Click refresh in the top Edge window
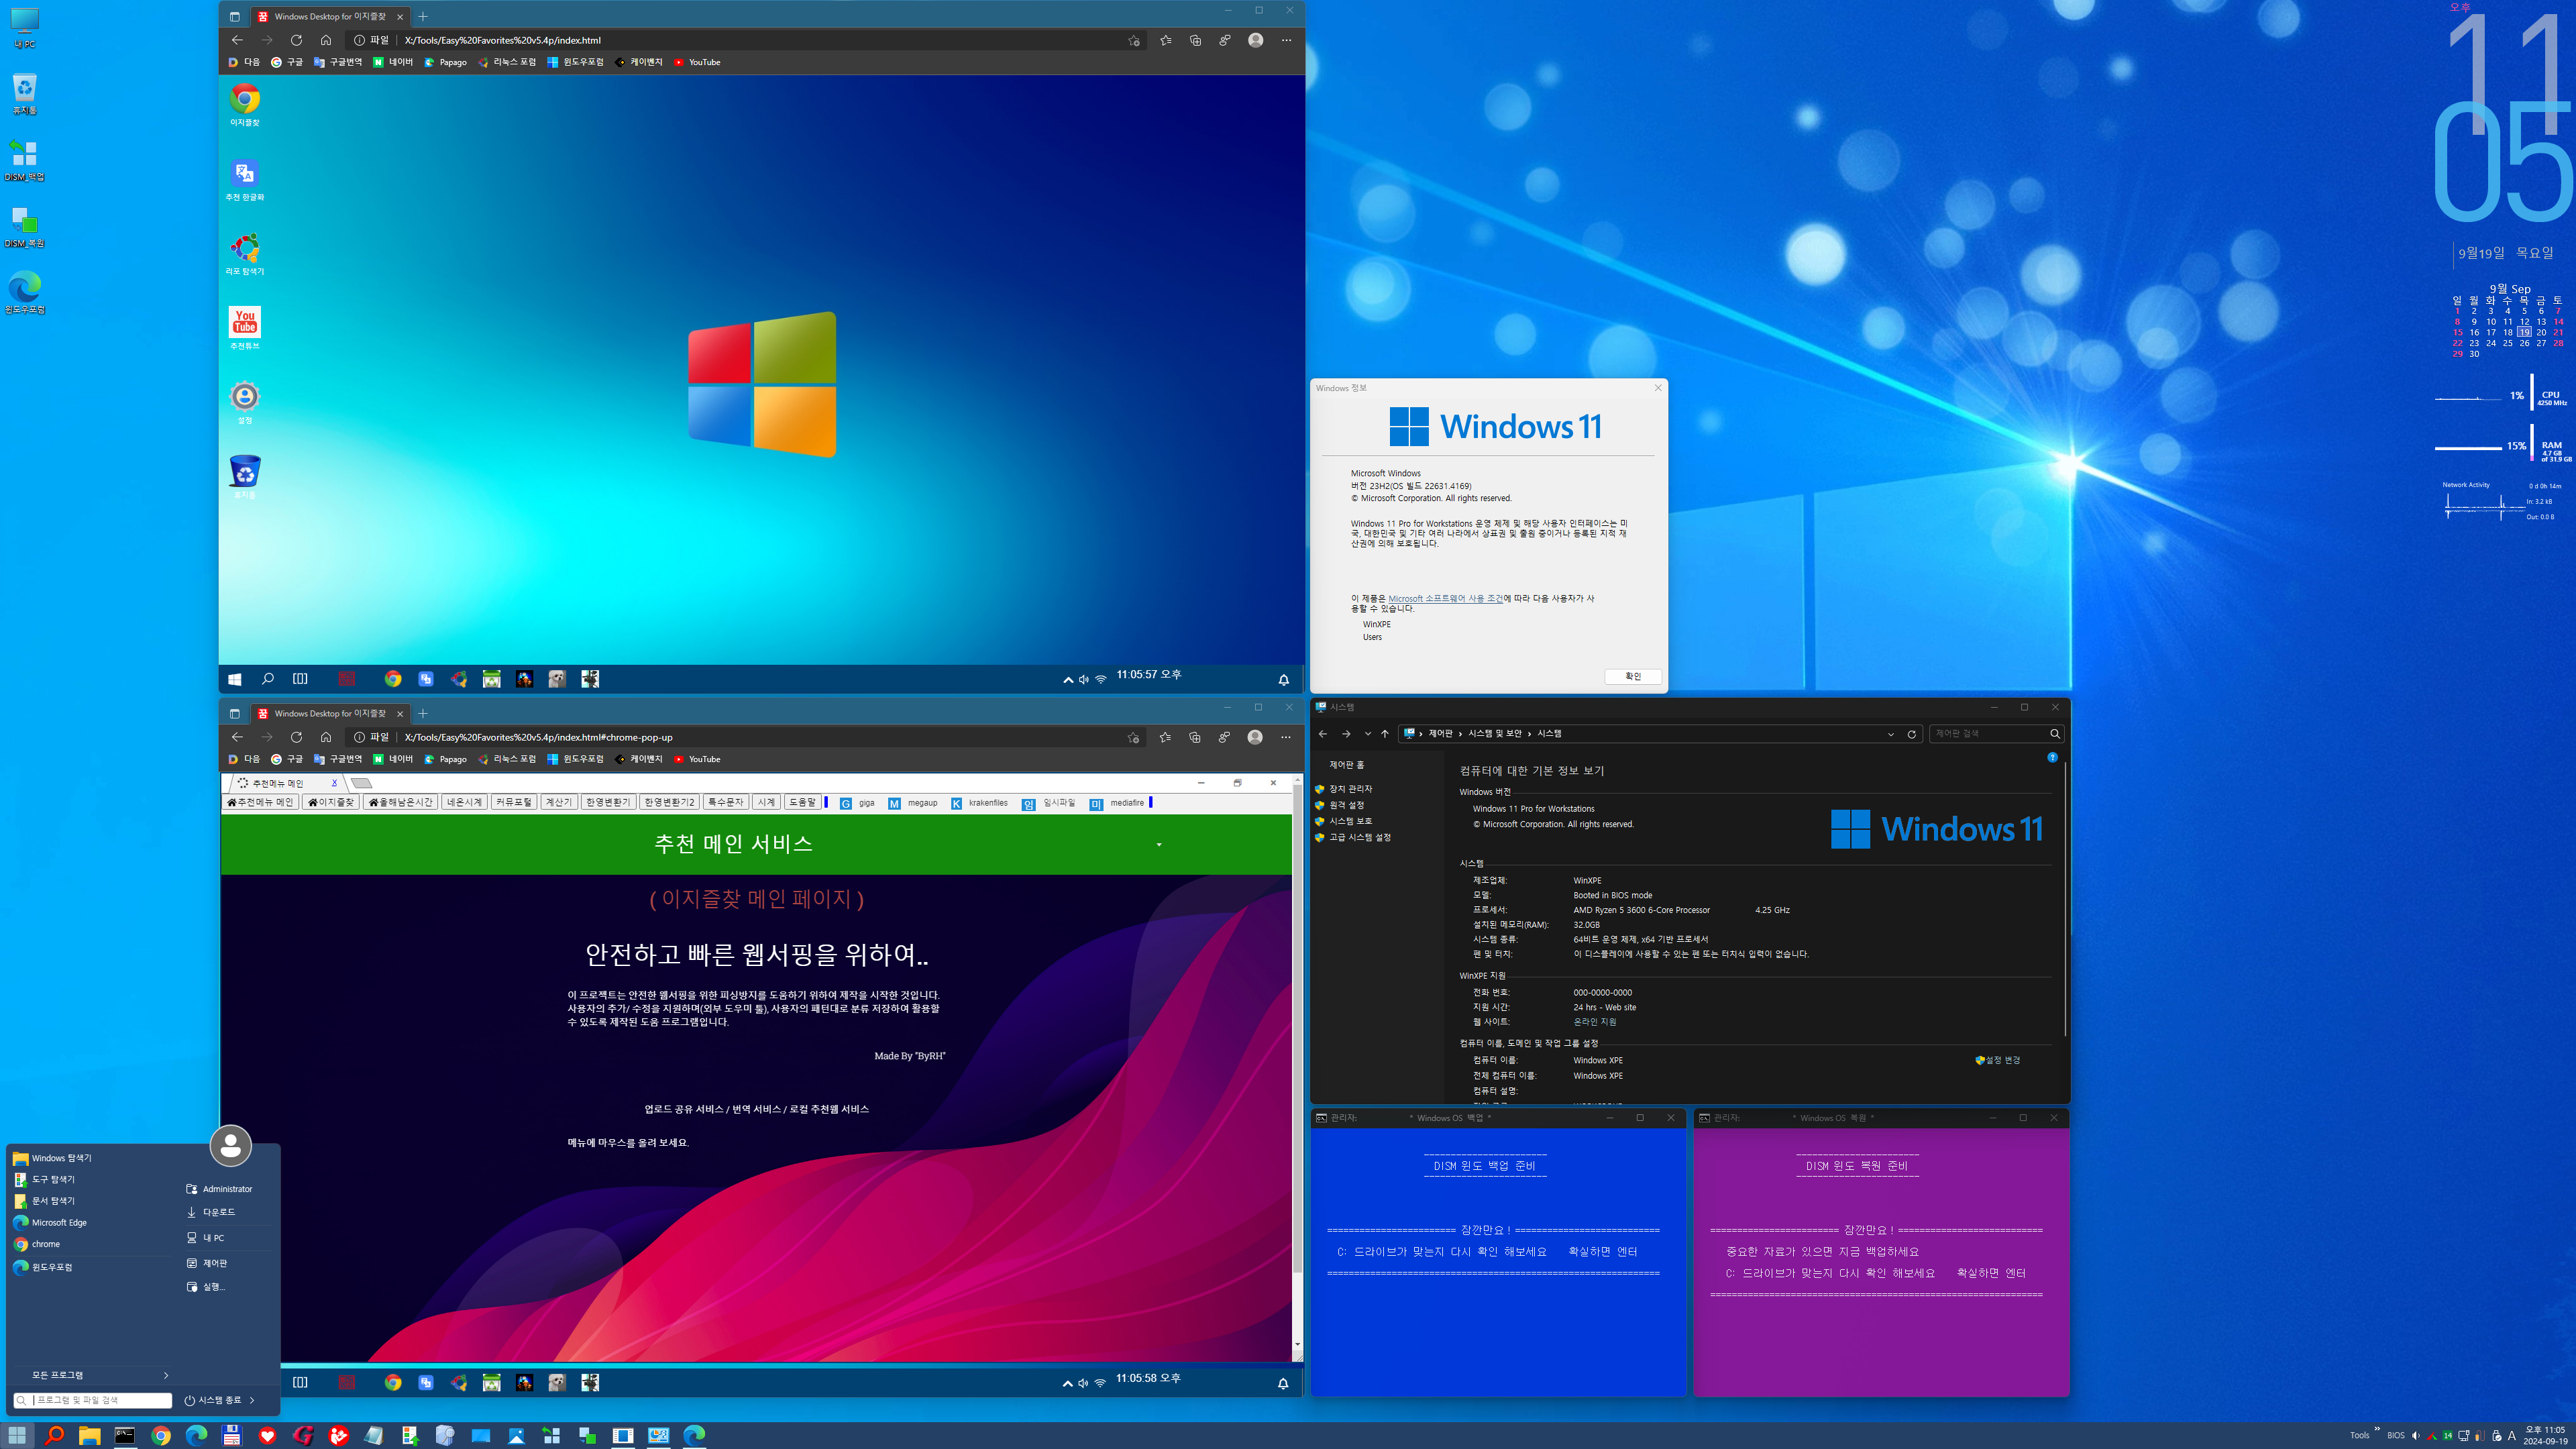The width and height of the screenshot is (2576, 1449). [x=296, y=40]
